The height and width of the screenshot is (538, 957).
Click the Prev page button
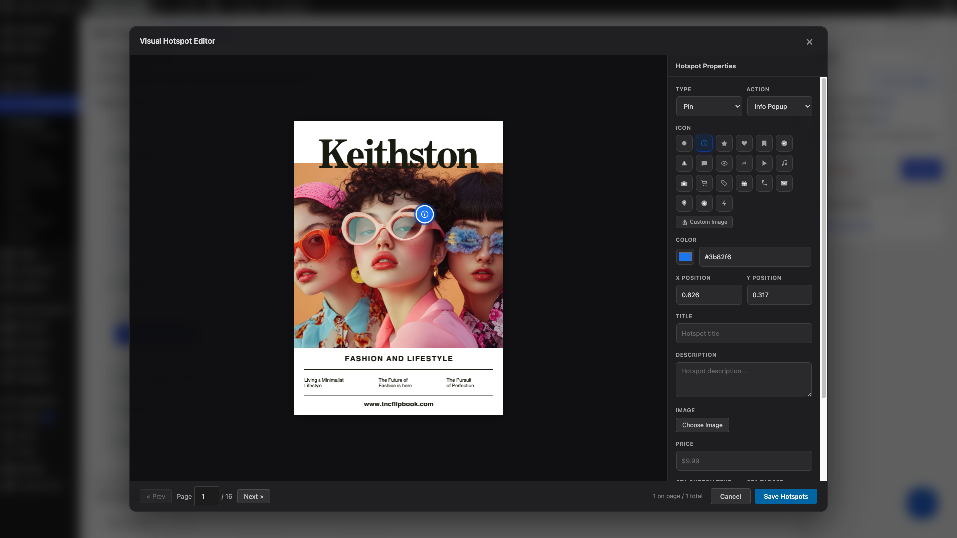156,496
